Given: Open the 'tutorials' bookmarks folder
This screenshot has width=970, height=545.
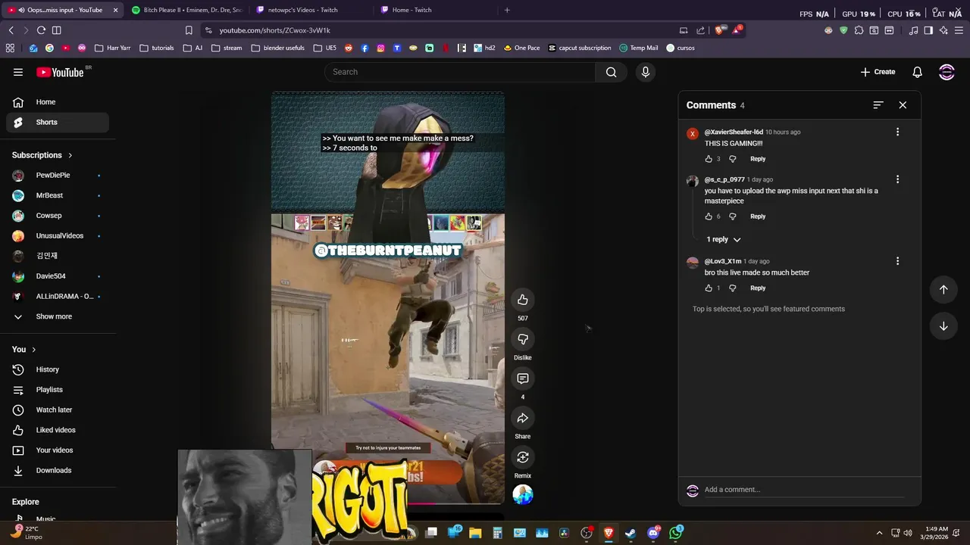Looking at the screenshot, I should tap(157, 48).
